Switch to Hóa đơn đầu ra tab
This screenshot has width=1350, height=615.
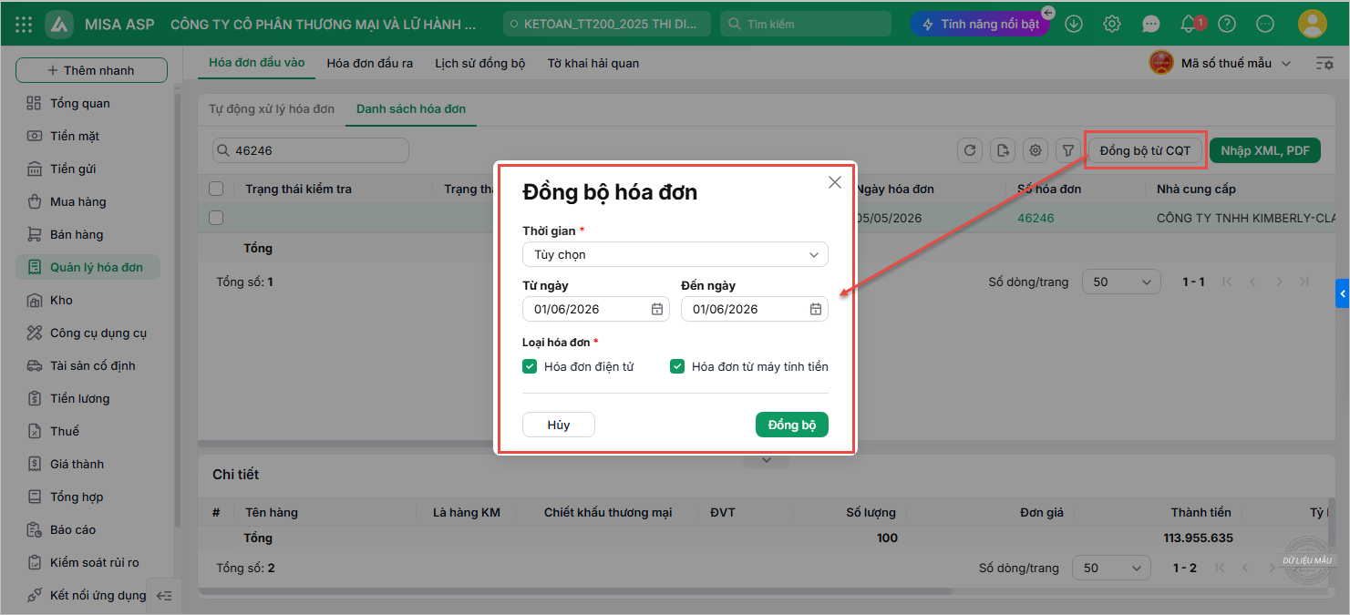tap(370, 63)
